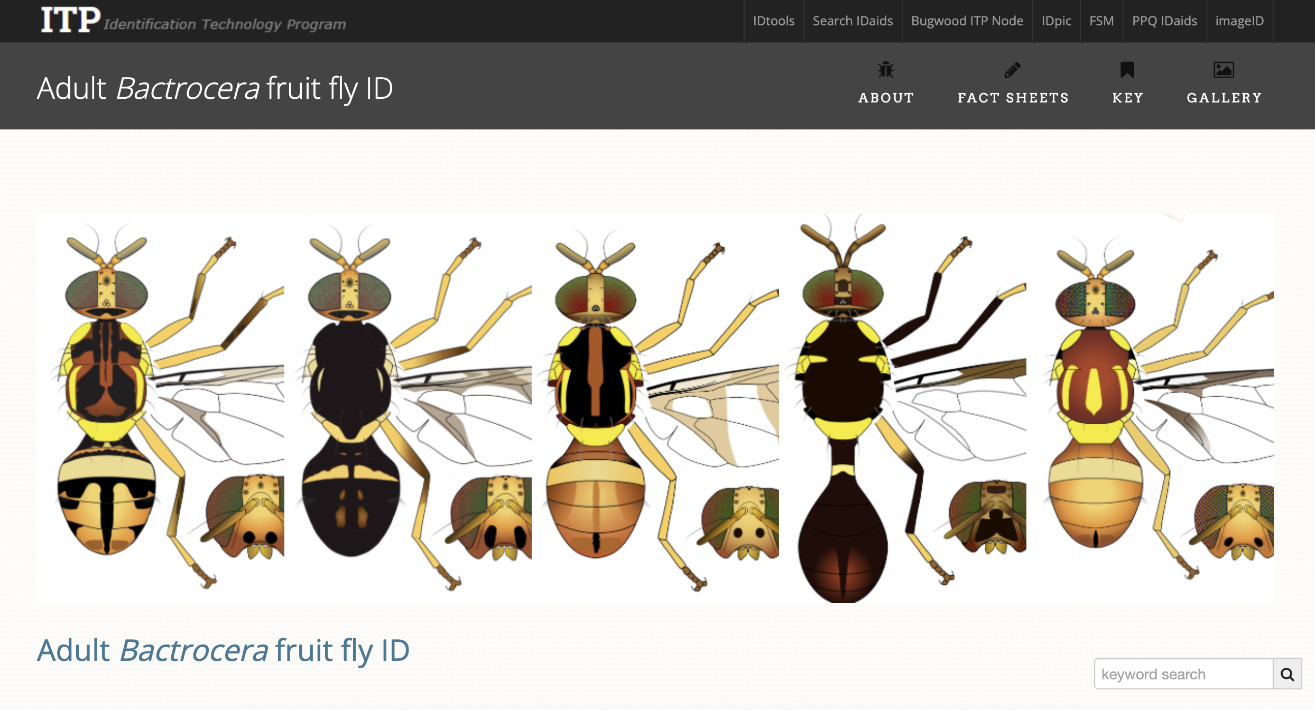1315x710 pixels.
Task: Open the Search IDaids menu item
Action: pos(853,21)
